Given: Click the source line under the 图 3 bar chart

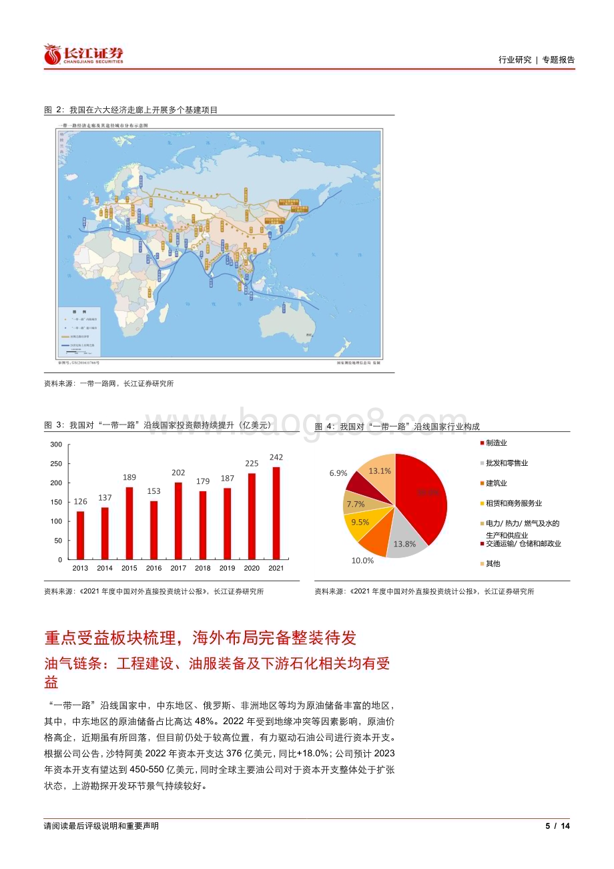Looking at the screenshot, I should 153,591.
